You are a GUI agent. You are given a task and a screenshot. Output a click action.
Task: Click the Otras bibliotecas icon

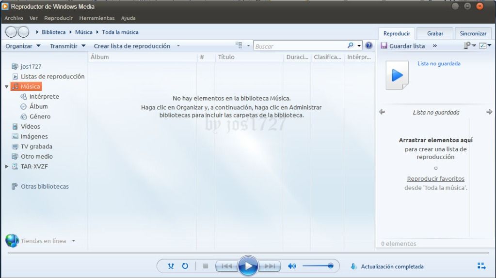[x=15, y=187]
